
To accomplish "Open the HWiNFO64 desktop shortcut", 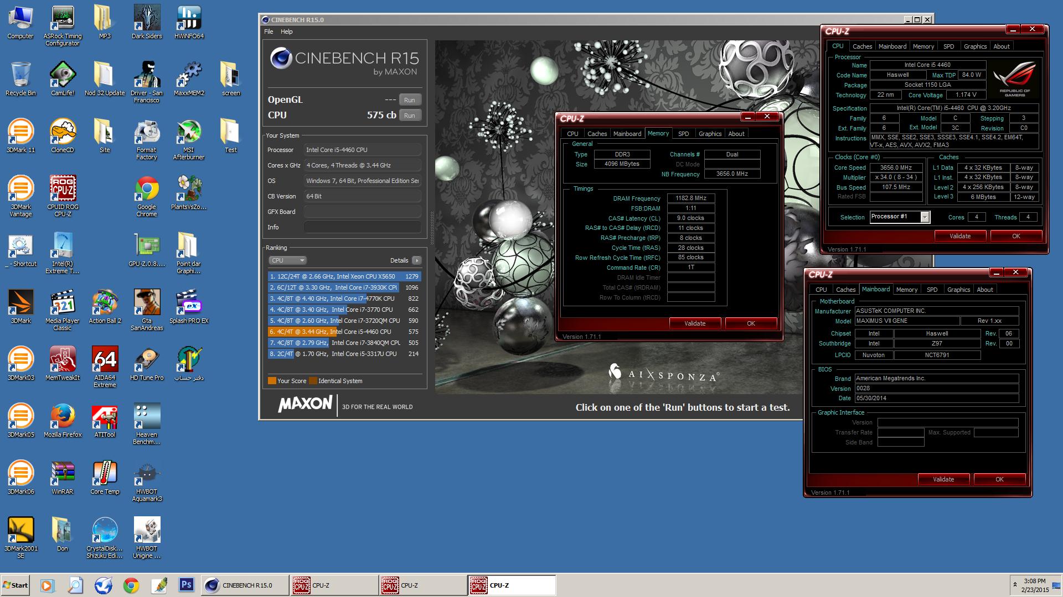I will tap(189, 22).
